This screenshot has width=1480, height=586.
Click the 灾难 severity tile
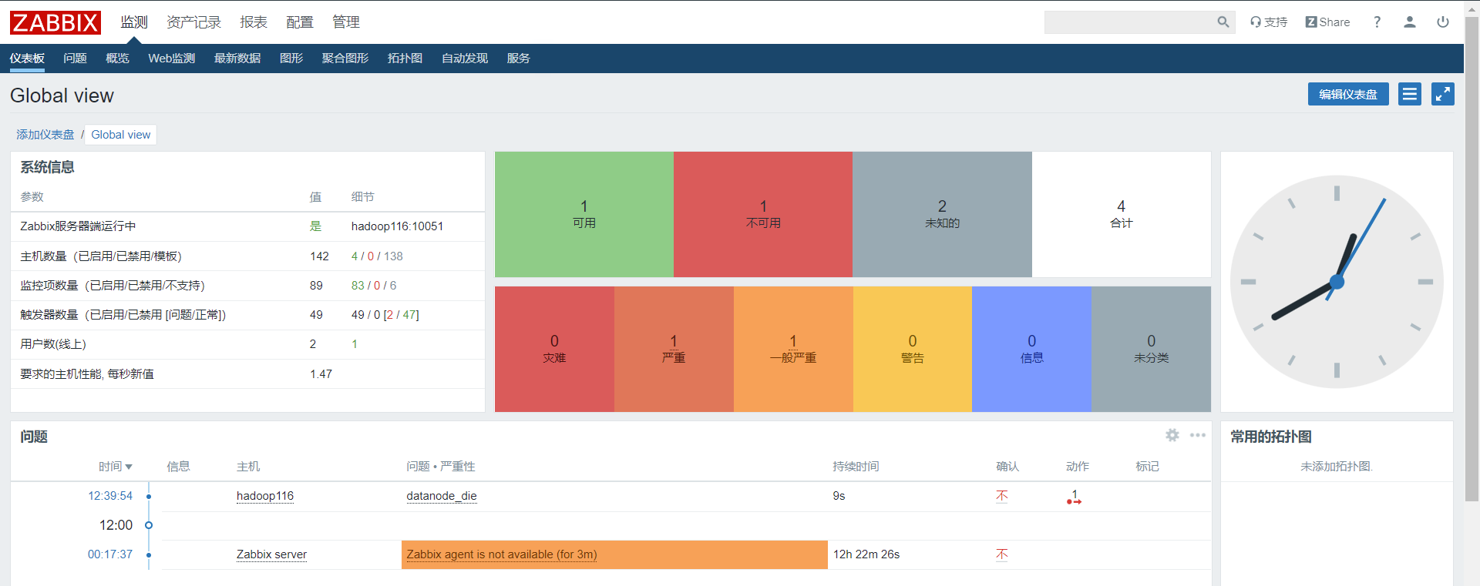pyautogui.click(x=554, y=349)
